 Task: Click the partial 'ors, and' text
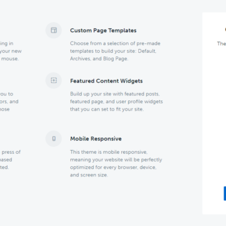click(x=9, y=102)
